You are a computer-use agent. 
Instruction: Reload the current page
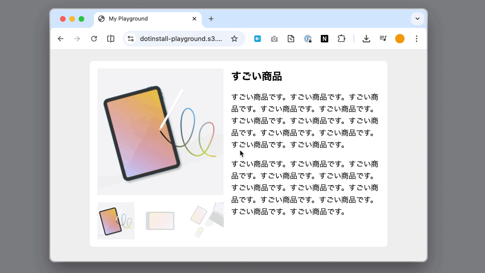pyautogui.click(x=94, y=39)
